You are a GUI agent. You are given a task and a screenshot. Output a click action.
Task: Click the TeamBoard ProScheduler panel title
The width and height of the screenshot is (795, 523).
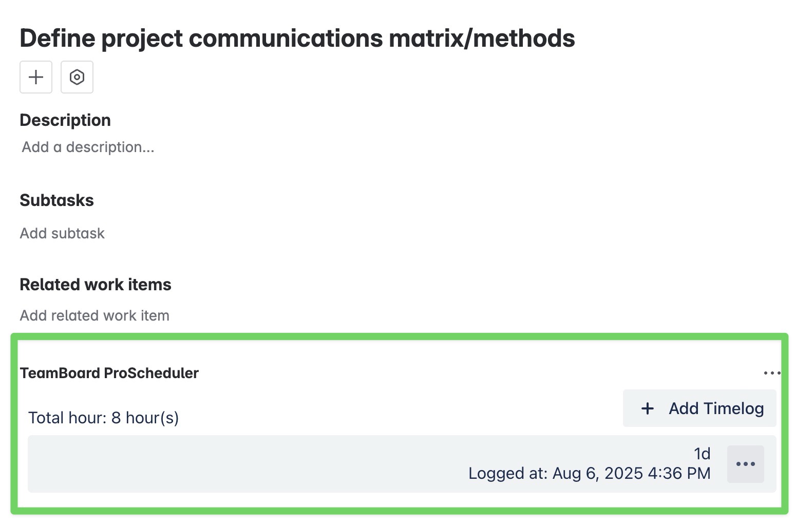[x=109, y=373]
